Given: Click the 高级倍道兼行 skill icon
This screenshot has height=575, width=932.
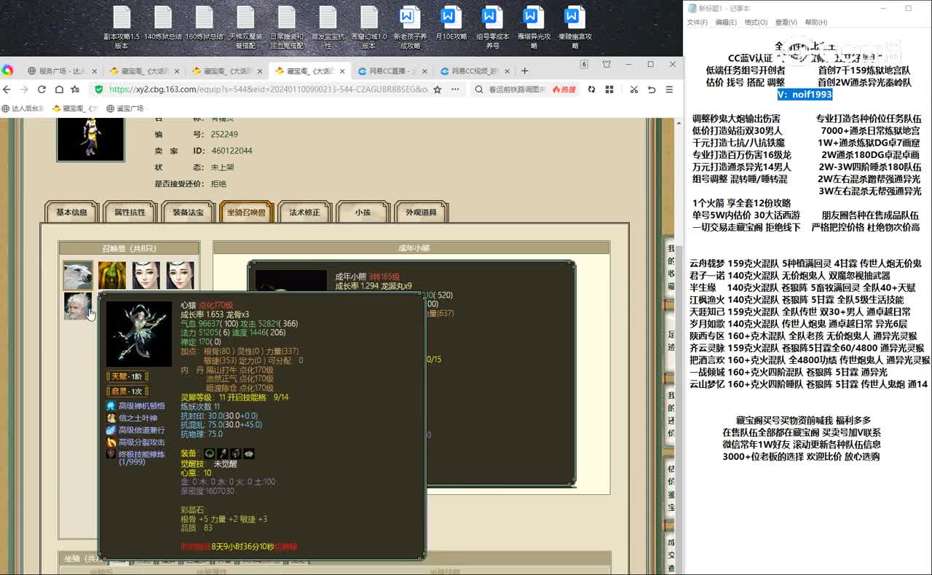Looking at the screenshot, I should click(111, 430).
